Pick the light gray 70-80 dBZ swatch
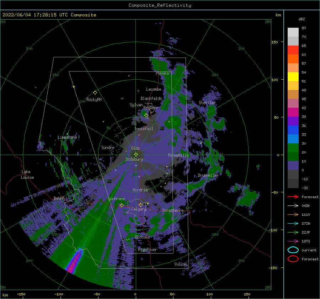Viewport: 320px width, 299px height. tap(293, 32)
